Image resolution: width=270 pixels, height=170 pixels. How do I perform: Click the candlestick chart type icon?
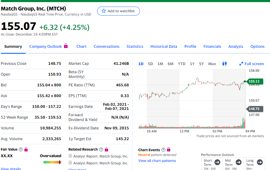pos(225,64)
